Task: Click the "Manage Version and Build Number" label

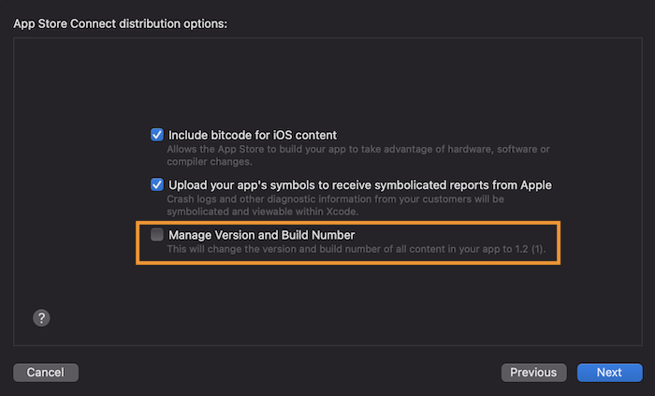Action: click(261, 235)
